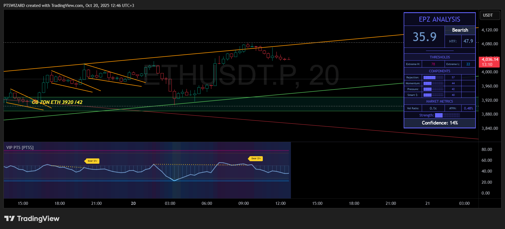Click the THRESHOLDS section header
505x229 pixels.
(x=440, y=57)
